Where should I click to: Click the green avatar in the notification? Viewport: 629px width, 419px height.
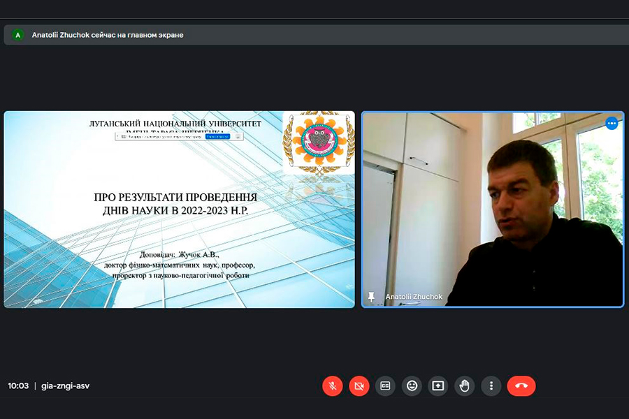pos(17,36)
